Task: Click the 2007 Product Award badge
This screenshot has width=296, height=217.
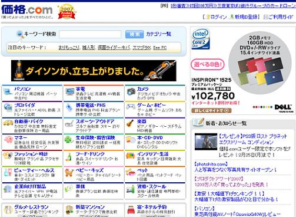Action: pyautogui.click(x=66, y=12)
